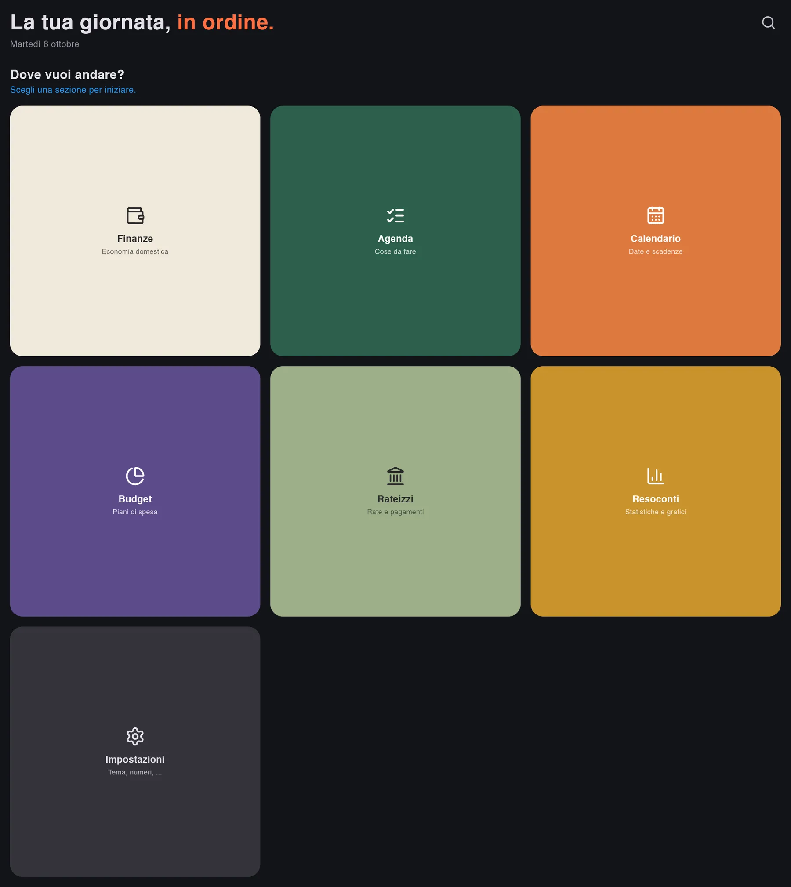Viewport: 791px width, 887px height.
Task: Open Resoconti via its title
Action: pyautogui.click(x=656, y=499)
